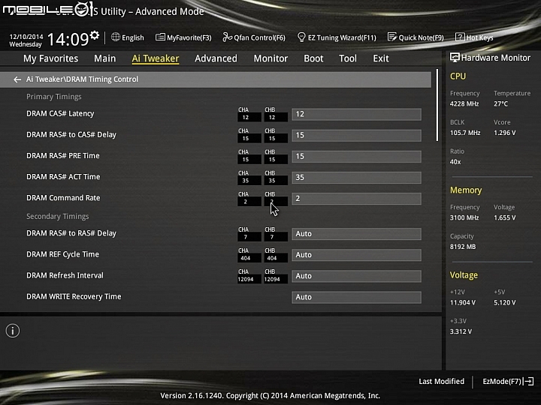The height and width of the screenshot is (405, 541).
Task: Click the Hot Keys question mark icon
Action: point(460,37)
